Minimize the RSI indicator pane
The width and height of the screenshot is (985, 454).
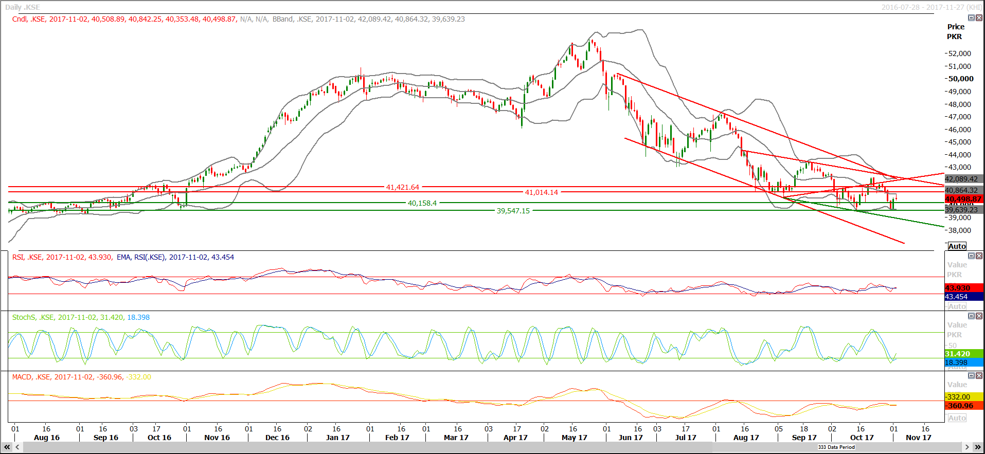(971, 256)
